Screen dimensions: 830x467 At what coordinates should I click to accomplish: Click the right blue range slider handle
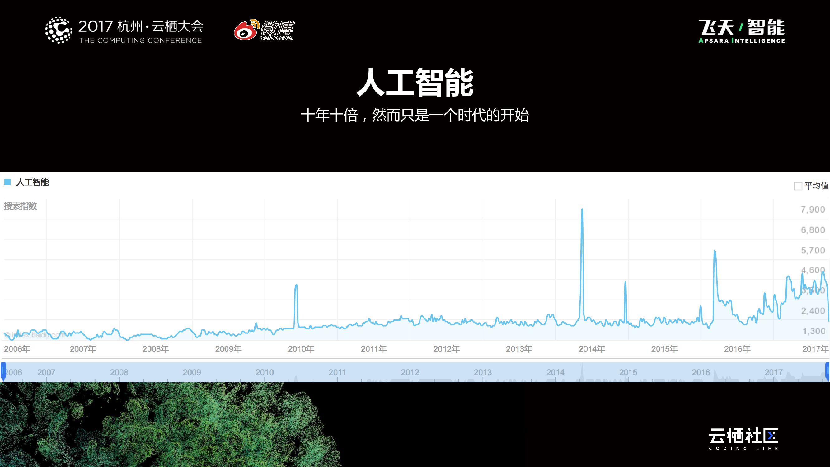(x=827, y=371)
